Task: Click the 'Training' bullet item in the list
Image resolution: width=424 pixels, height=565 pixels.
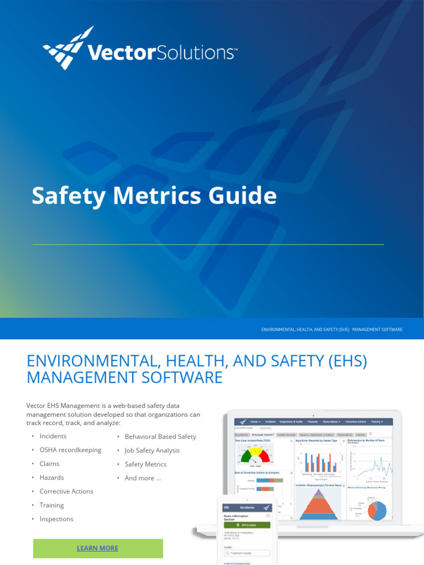Action: [x=51, y=505]
